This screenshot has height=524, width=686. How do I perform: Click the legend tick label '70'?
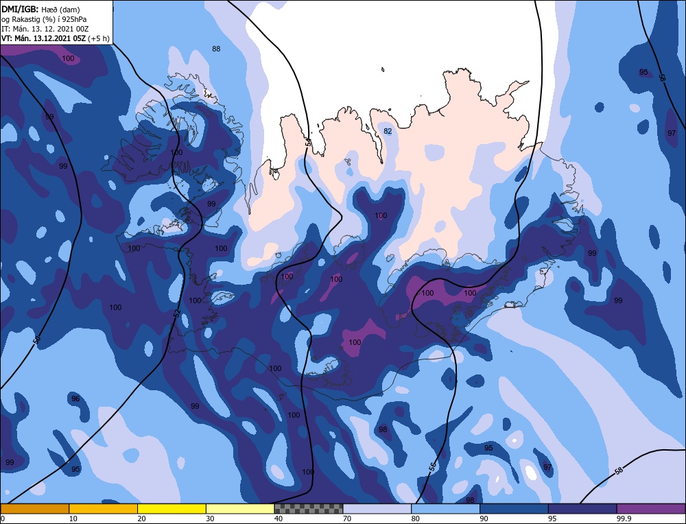(347, 519)
